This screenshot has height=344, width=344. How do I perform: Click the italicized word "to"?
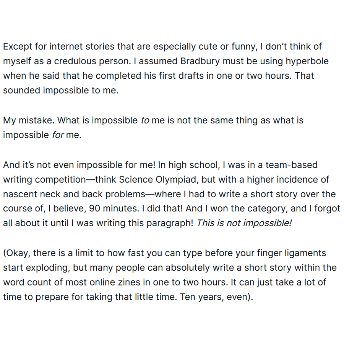(145, 120)
